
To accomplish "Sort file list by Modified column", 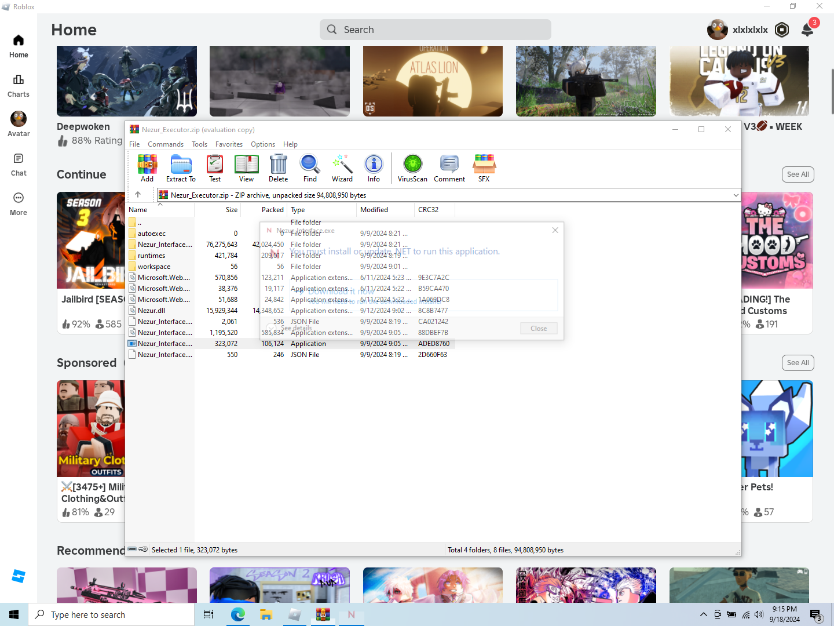I will click(385, 210).
